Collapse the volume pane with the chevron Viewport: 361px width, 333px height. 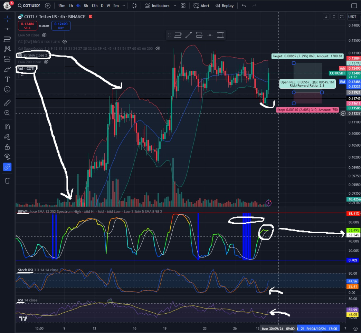pyautogui.click(x=22, y=76)
